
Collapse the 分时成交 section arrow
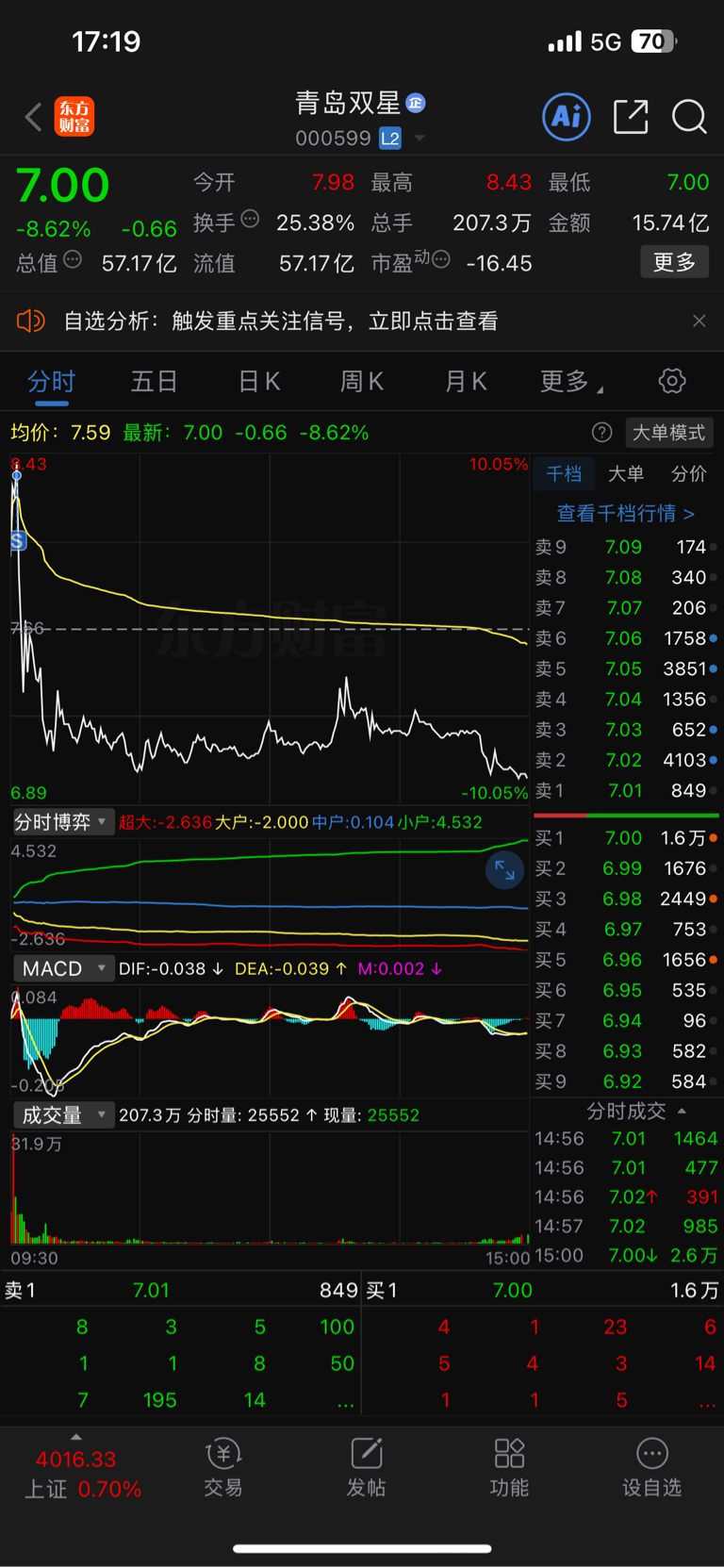pyautogui.click(x=682, y=1112)
